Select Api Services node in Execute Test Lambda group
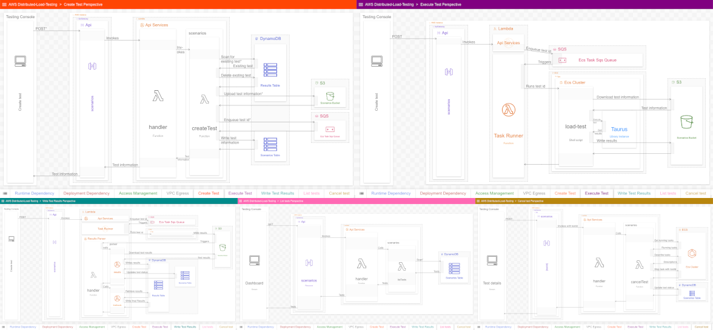 pyautogui.click(x=508, y=43)
